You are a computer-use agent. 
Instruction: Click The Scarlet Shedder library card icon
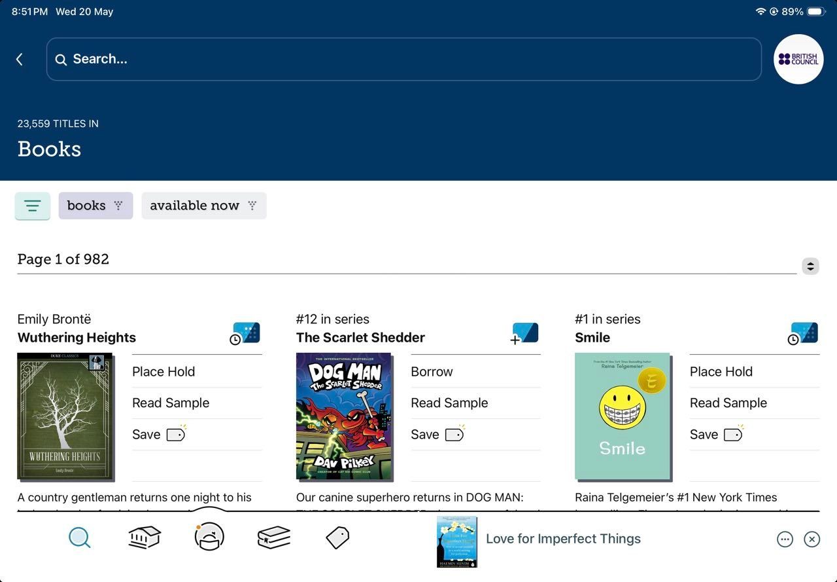[524, 333]
